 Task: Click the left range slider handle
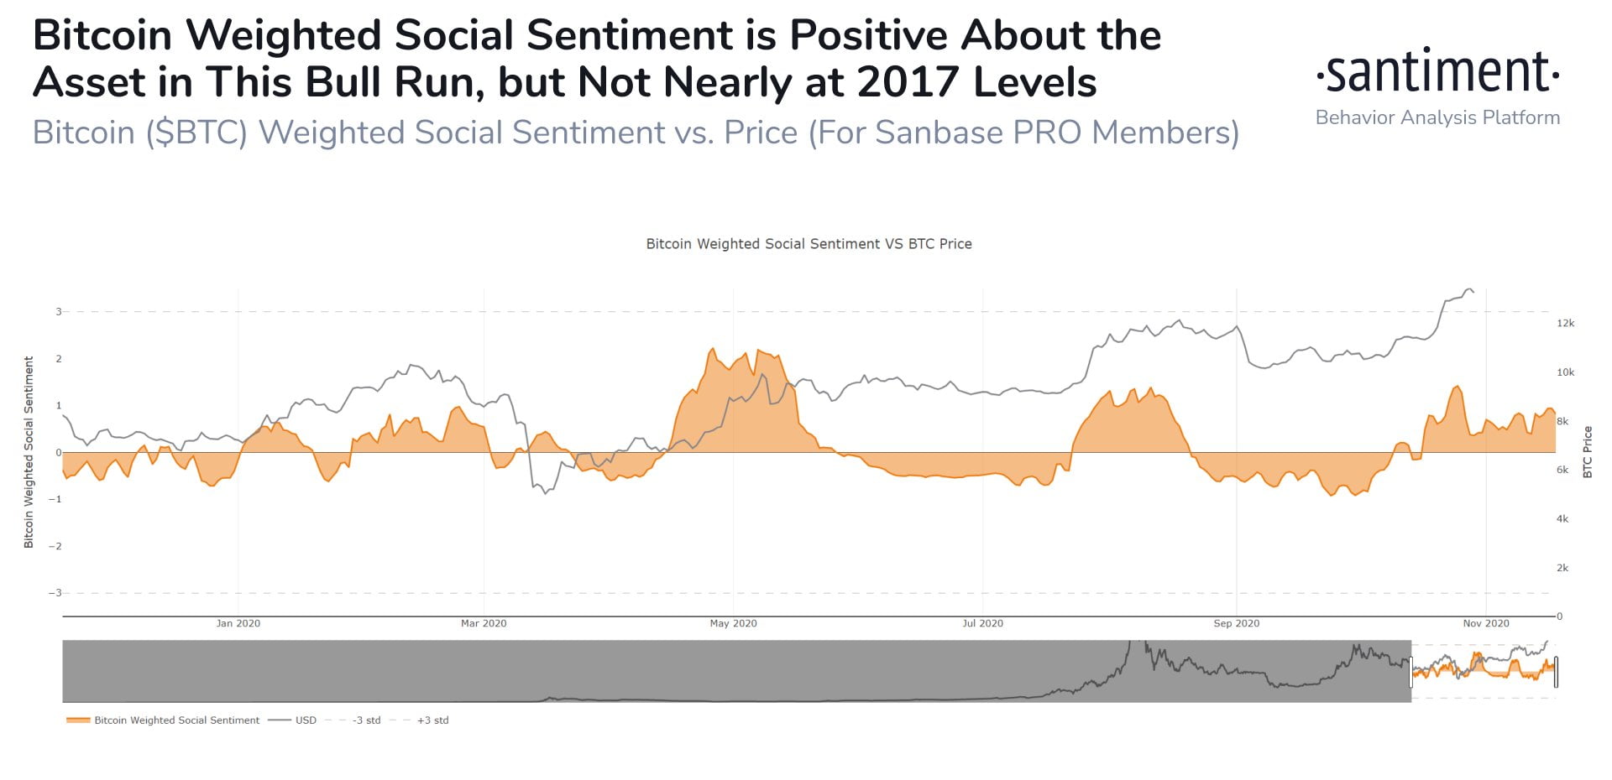click(x=1411, y=672)
